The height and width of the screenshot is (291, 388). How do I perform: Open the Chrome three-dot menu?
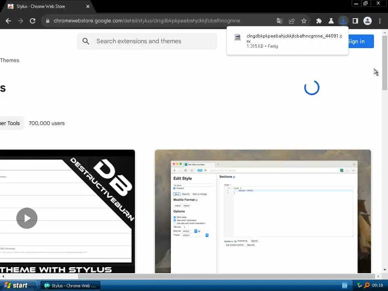click(380, 21)
